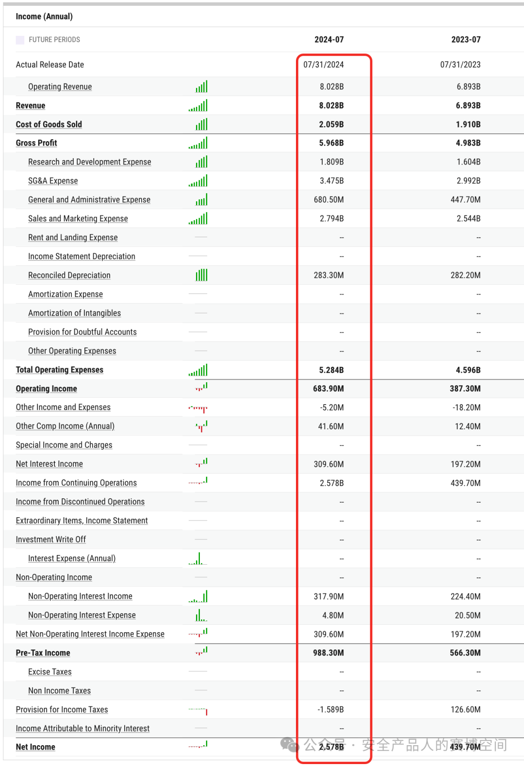This screenshot has height=766, width=524.
Task: Open Extraordinary Items, Income Statement link
Action: click(x=82, y=521)
